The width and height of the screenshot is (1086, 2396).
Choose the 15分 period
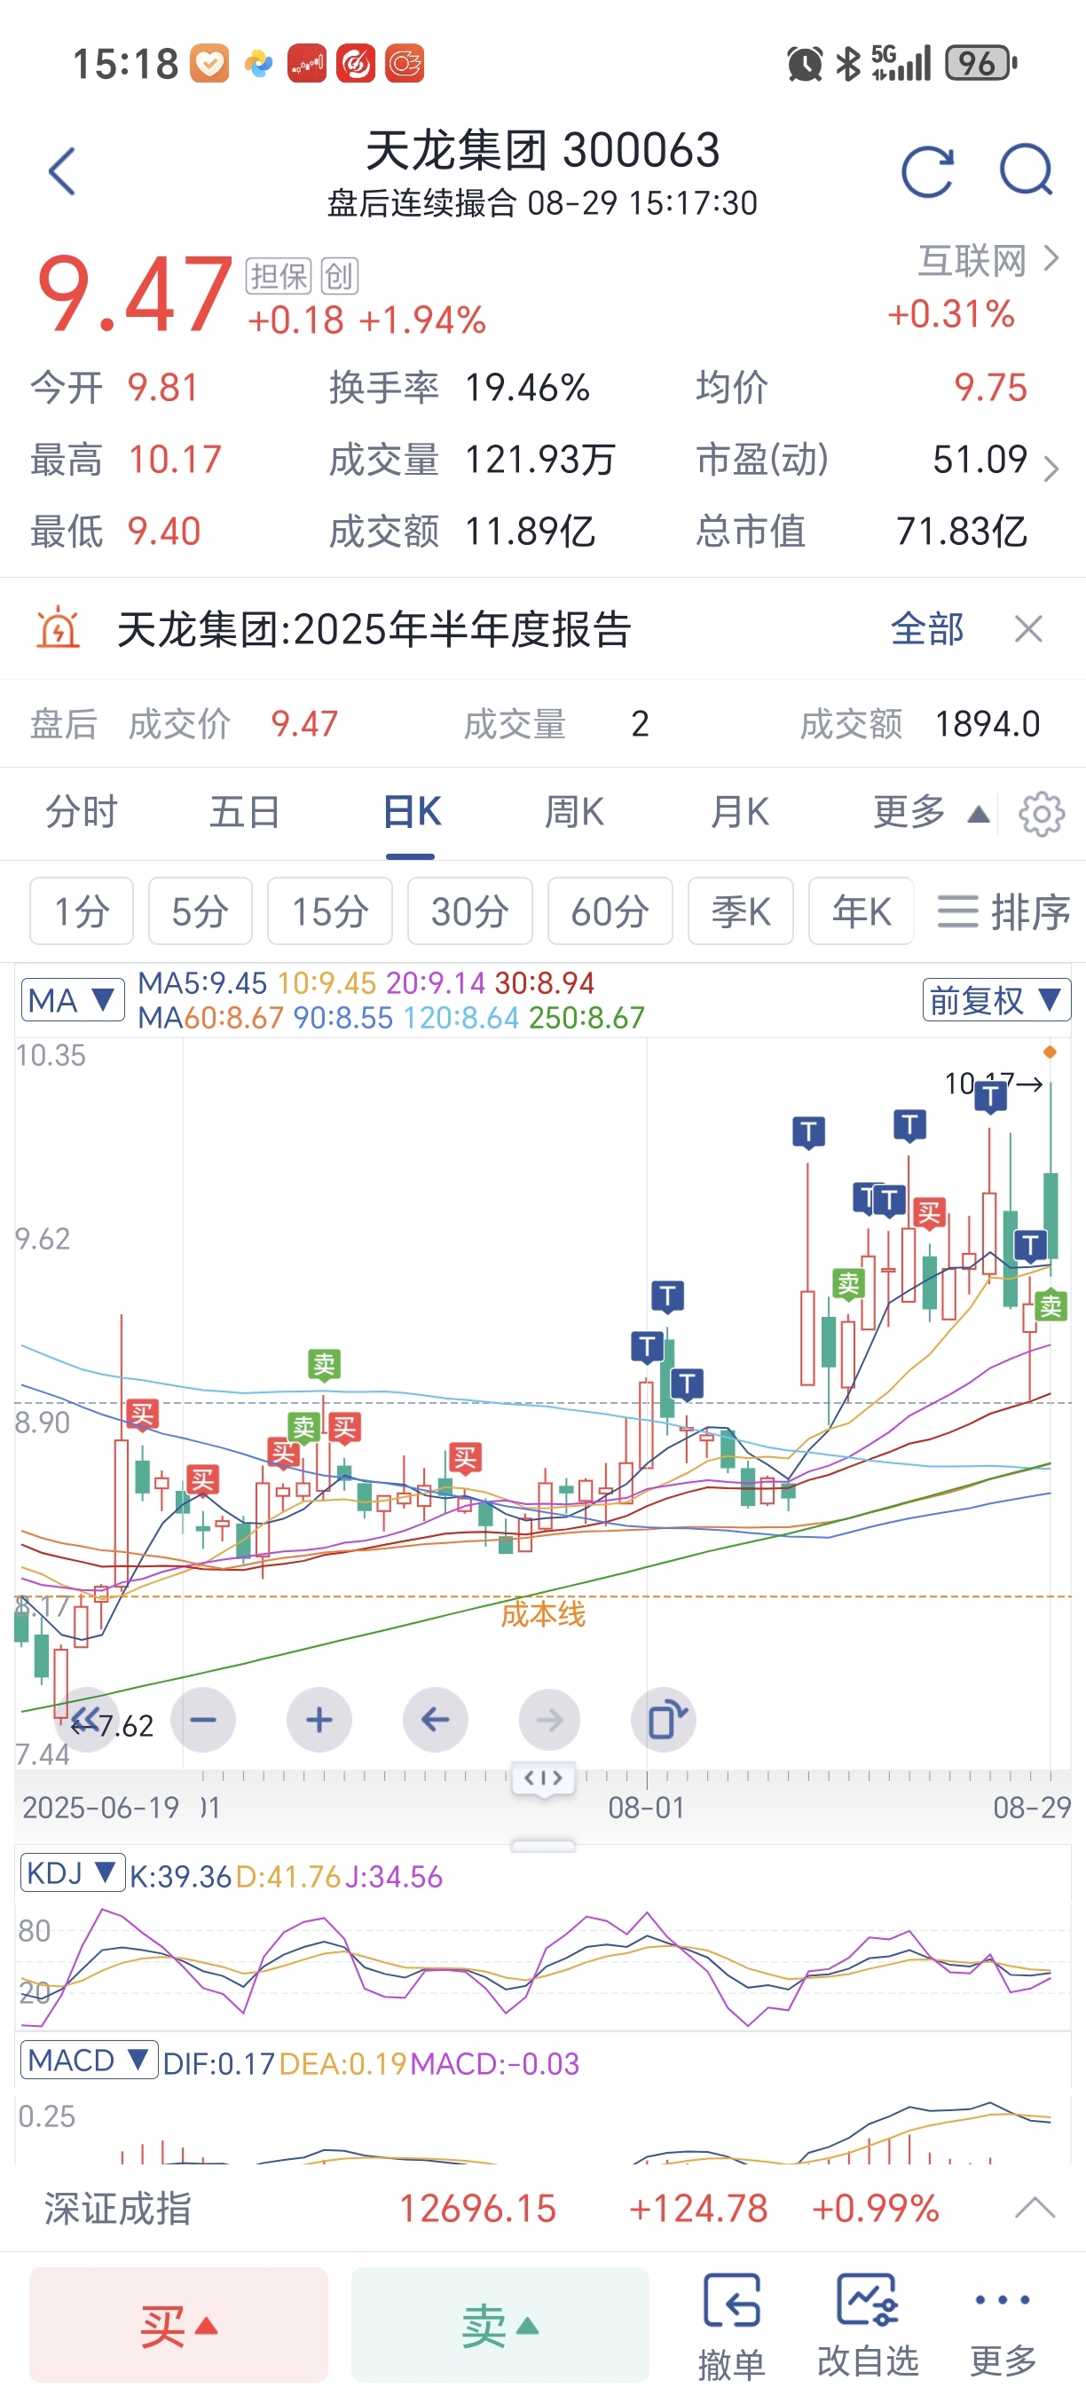pyautogui.click(x=330, y=910)
